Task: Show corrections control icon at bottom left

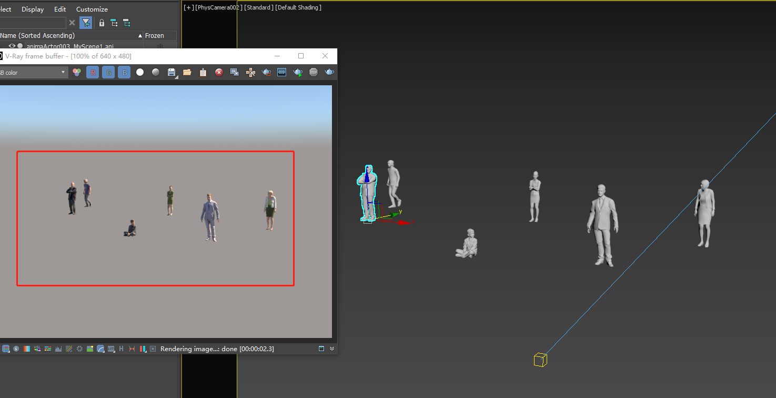Action: pyautogui.click(x=6, y=349)
